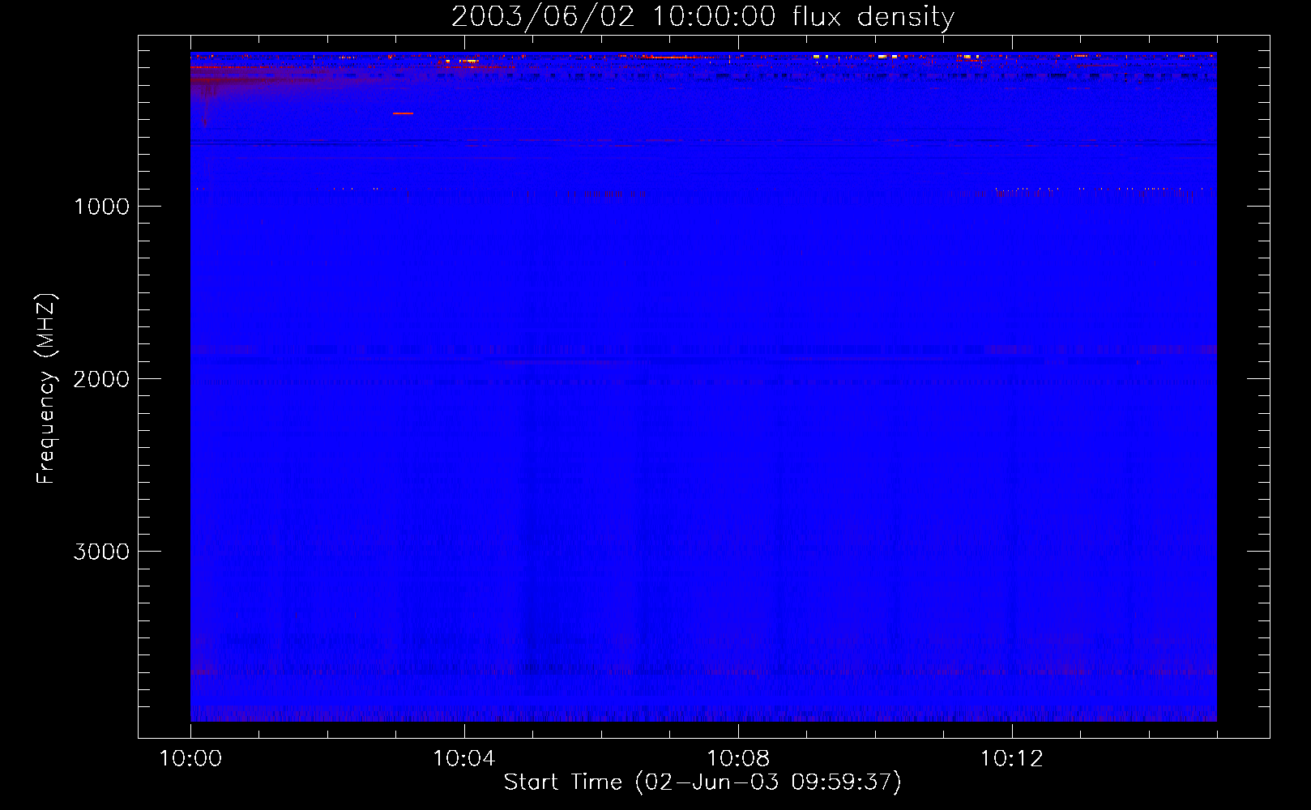The image size is (1311, 810).
Task: Click the "Start Time (02-Jun-03 09:59:37)" axis label
Action: [x=702, y=782]
